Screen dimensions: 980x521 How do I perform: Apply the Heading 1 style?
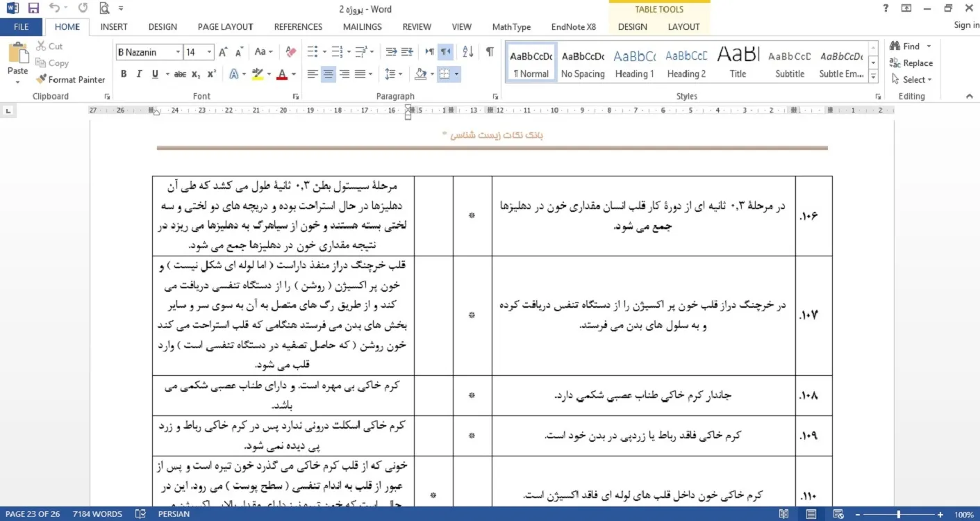click(634, 64)
